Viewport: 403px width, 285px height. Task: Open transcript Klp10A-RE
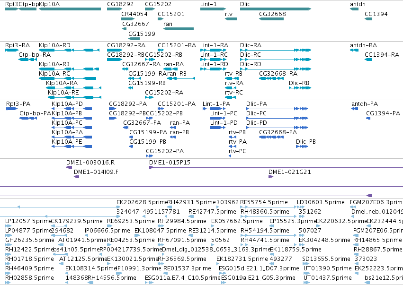[63, 93]
